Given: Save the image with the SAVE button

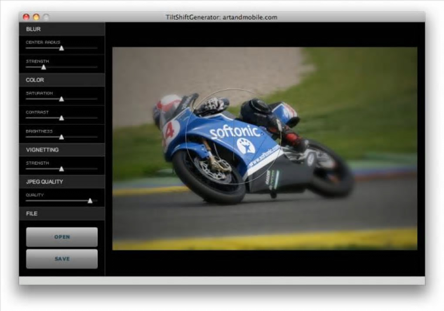Looking at the screenshot, I should pyautogui.click(x=62, y=259).
